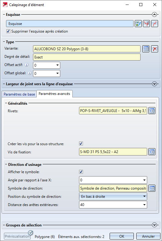The image size is (162, 241).
Task: Clear Variante with the red X icon
Action: coord(154,49)
